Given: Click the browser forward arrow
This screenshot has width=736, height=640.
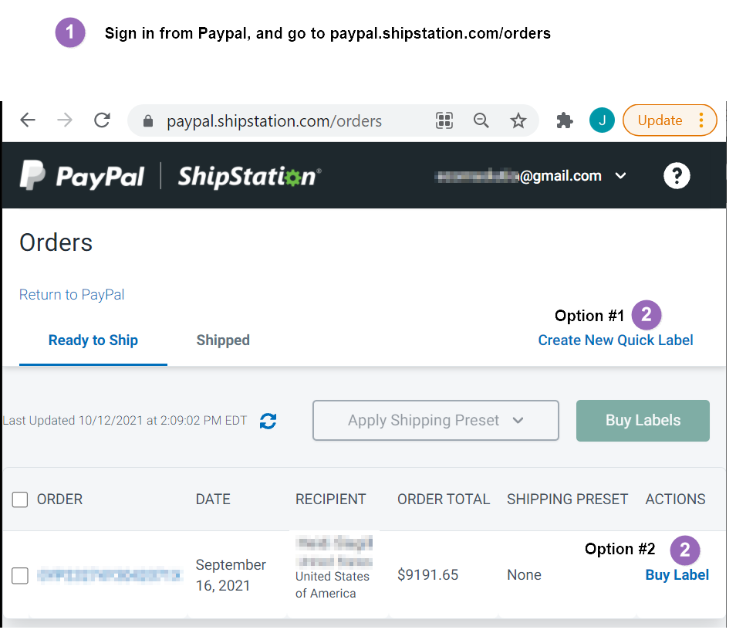Looking at the screenshot, I should pyautogui.click(x=65, y=120).
